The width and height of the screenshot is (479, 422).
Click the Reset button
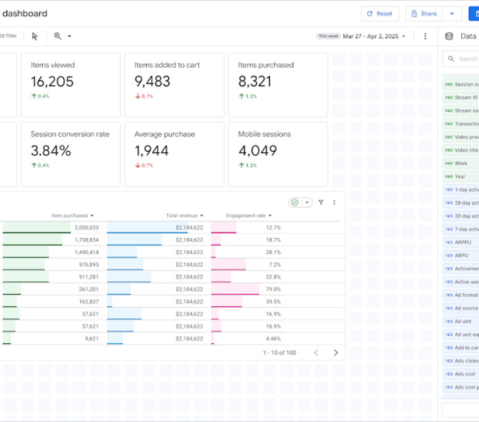point(380,14)
